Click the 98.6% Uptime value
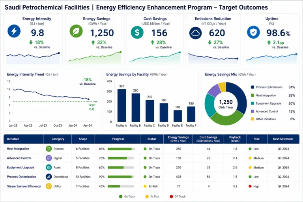This screenshot has height=202, width=303. 278,33
